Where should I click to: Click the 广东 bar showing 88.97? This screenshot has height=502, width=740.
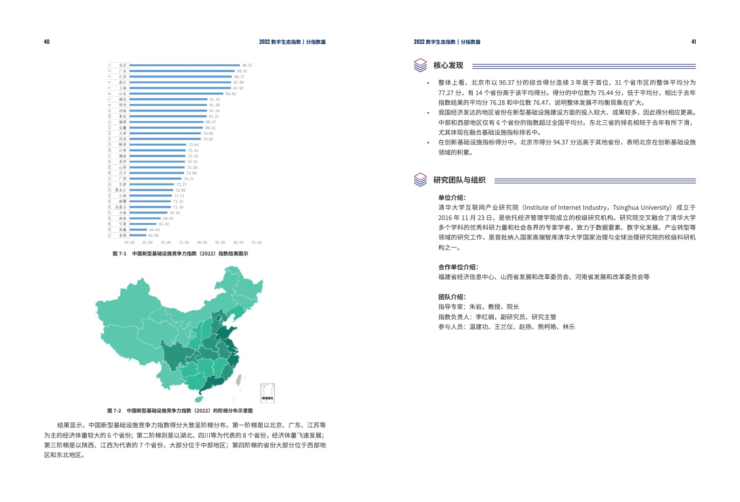tap(182, 71)
